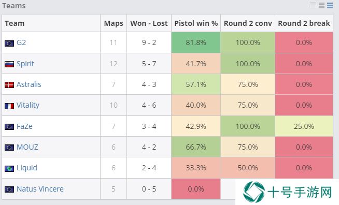This screenshot has width=339, height=205.
Task: Sort table by Maps column header
Action: (114, 23)
